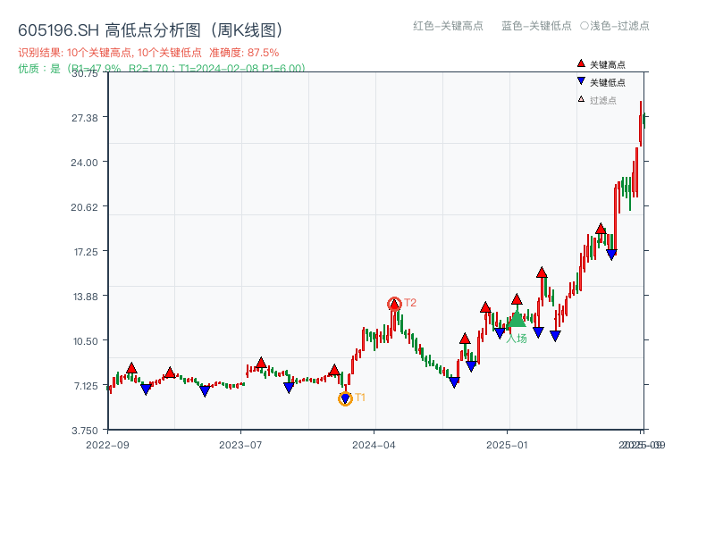The height and width of the screenshot is (536, 715).
Task: Click the 蓝色-关键低点 header note
Action: [x=536, y=26]
